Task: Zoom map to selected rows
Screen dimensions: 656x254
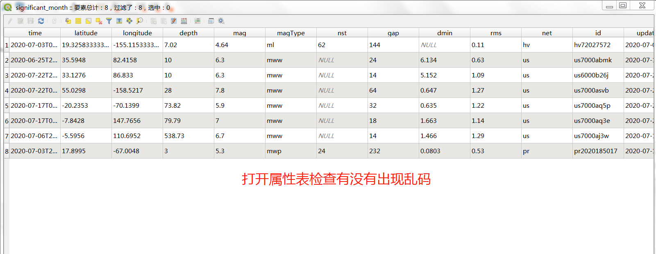Action: [140, 21]
